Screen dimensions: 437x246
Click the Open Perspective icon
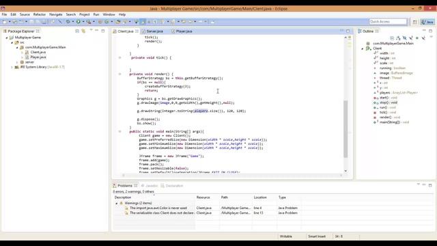pos(414,22)
